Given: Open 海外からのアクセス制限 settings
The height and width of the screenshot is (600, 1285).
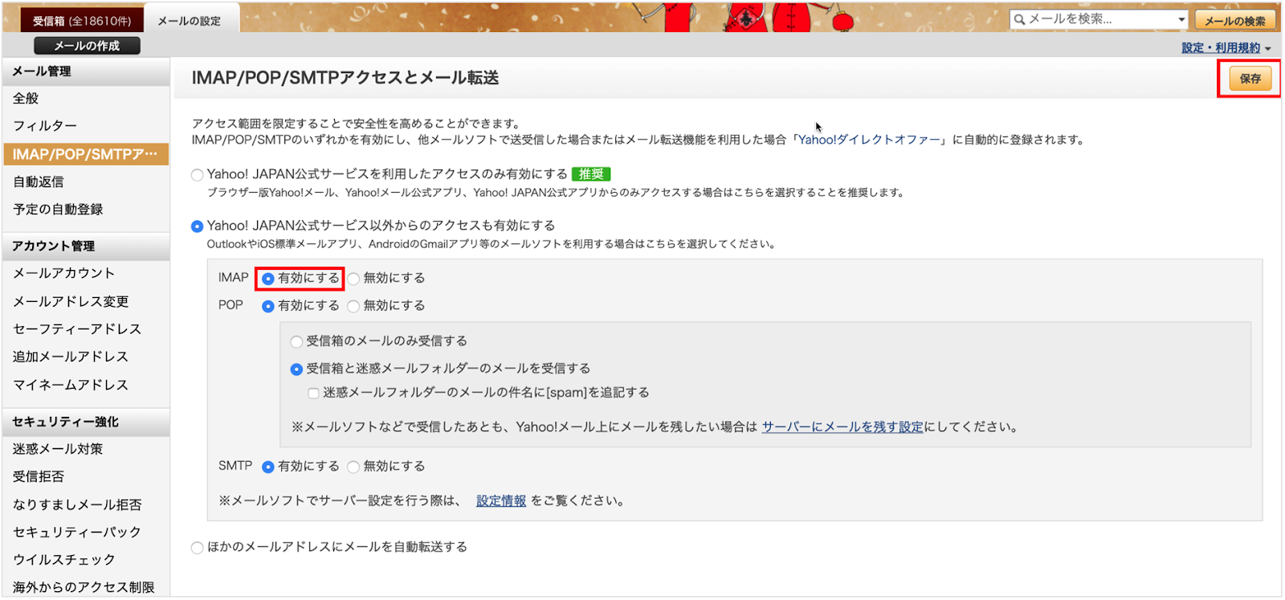Looking at the screenshot, I should coord(85,587).
